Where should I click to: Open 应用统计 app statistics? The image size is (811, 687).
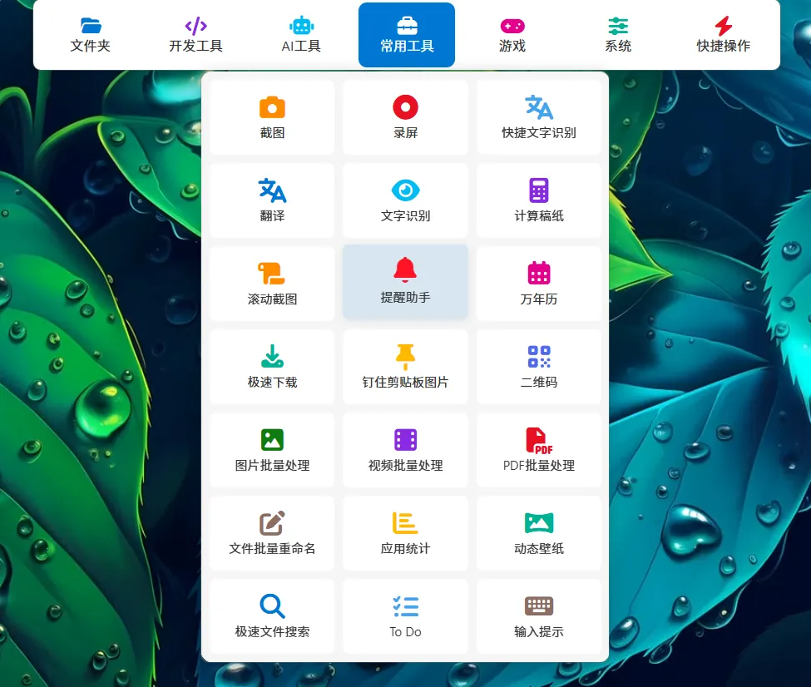tap(406, 533)
